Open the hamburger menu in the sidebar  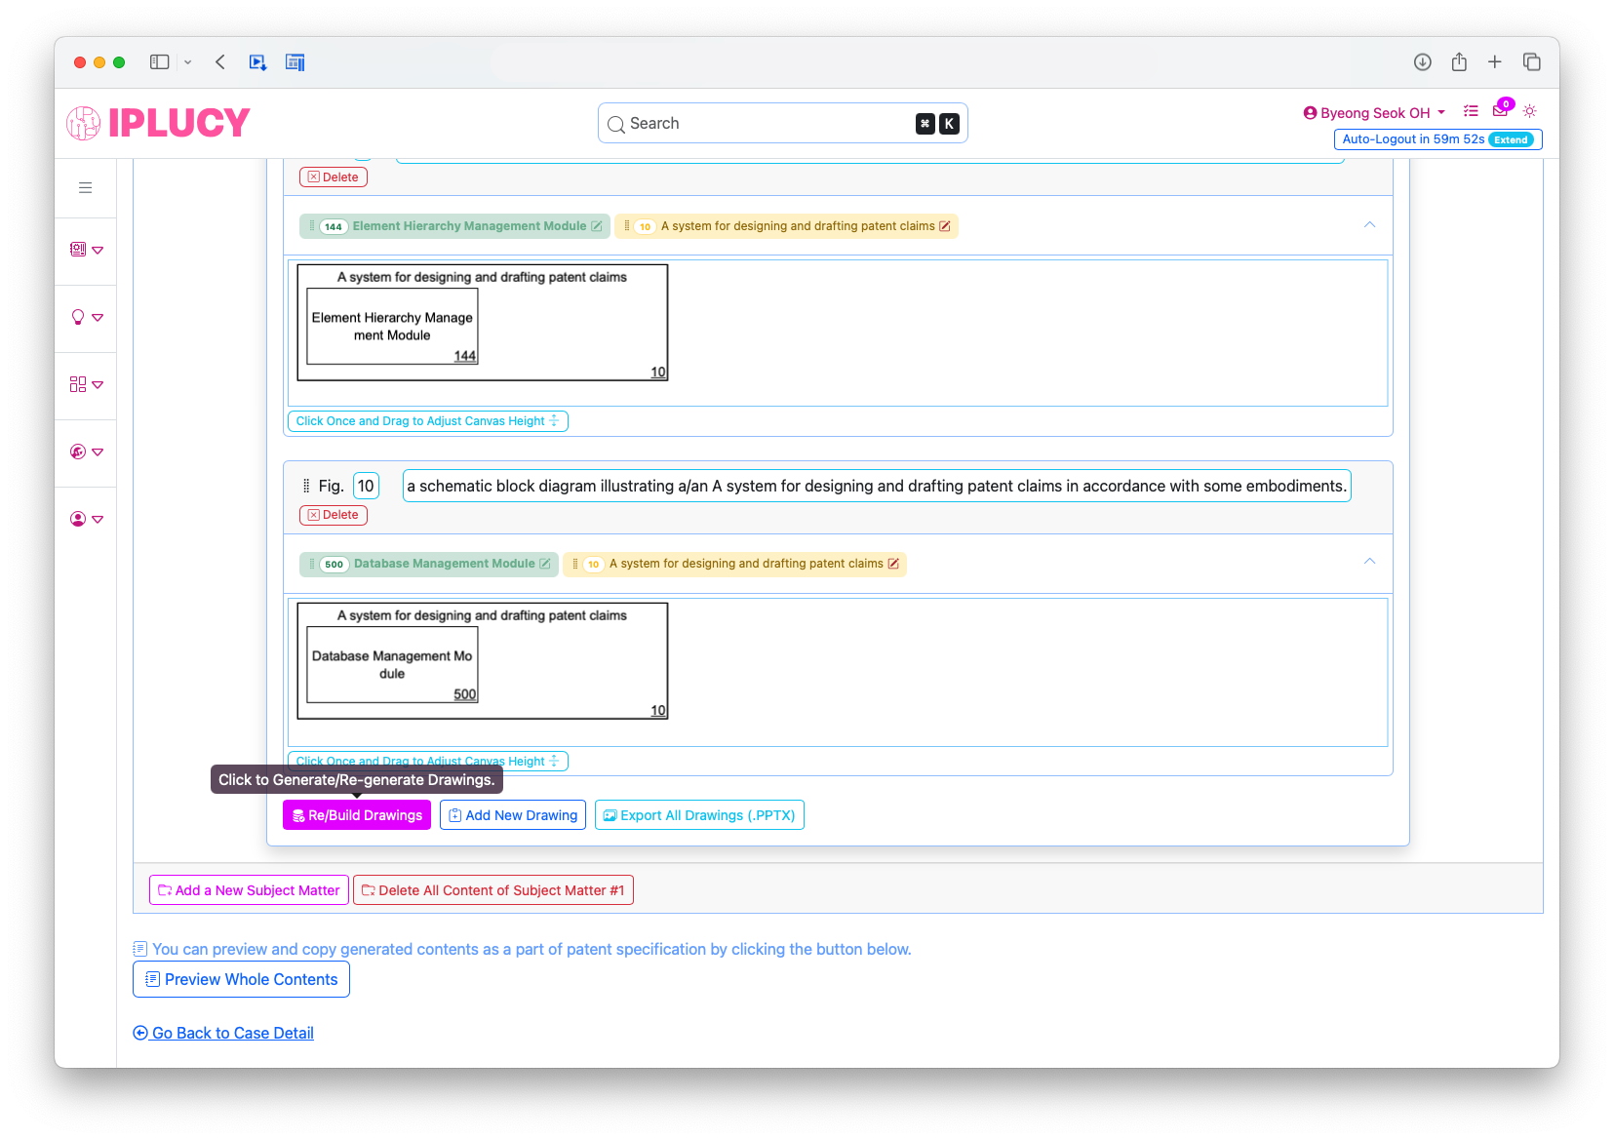click(x=86, y=187)
